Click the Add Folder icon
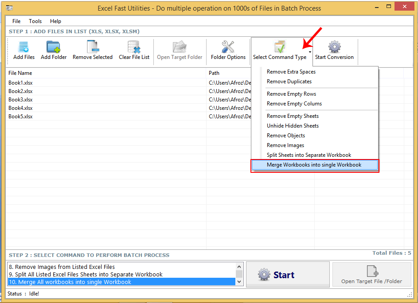 [x=53, y=47]
